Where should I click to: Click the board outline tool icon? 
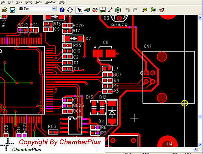(x=102, y=10)
